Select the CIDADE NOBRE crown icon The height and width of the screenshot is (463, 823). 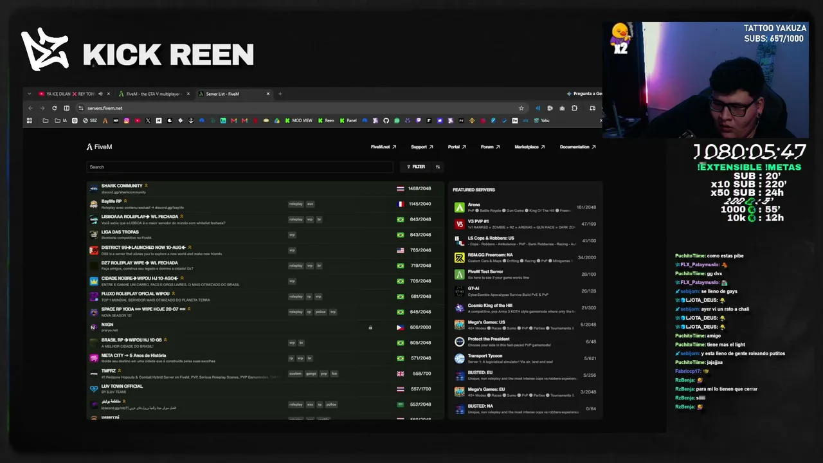click(x=94, y=281)
